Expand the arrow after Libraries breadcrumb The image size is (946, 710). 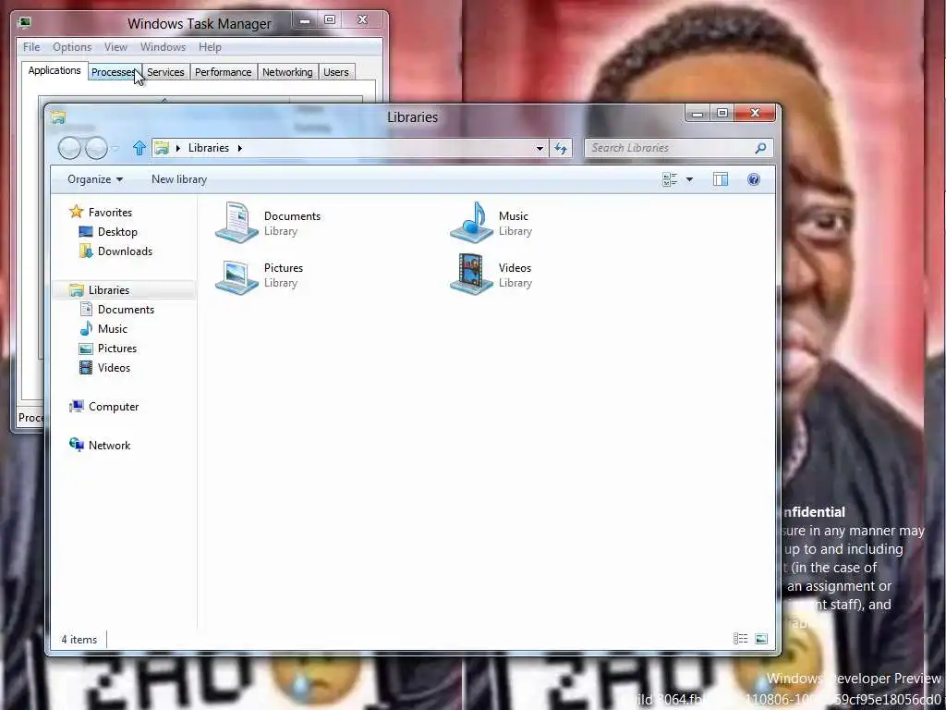(x=239, y=148)
